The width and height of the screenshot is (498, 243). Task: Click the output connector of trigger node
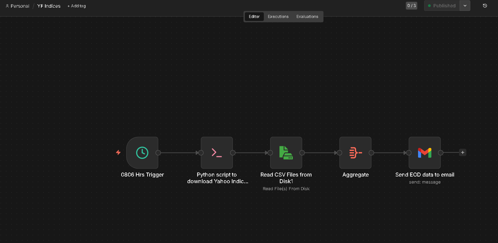coord(158,153)
